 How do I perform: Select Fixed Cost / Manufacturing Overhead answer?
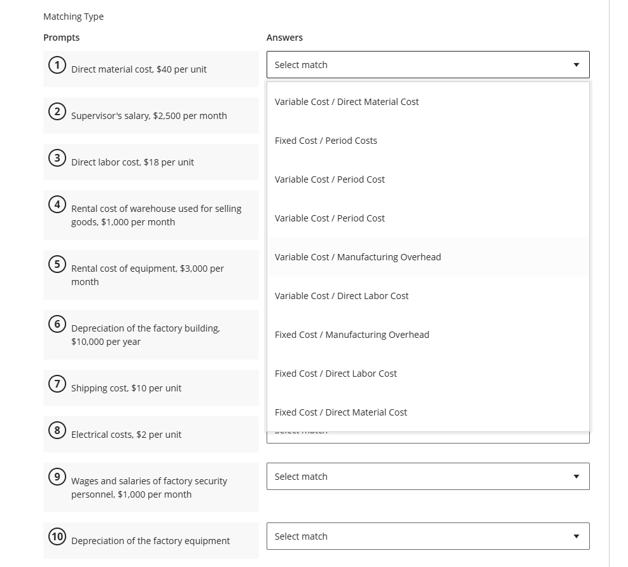pos(352,334)
